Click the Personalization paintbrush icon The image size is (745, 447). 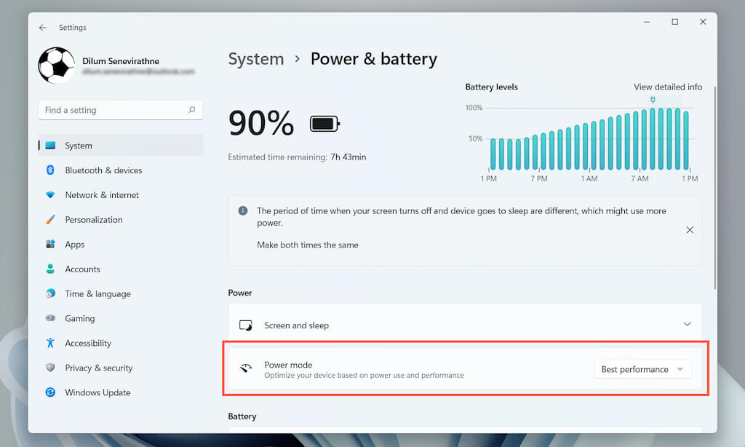click(x=51, y=220)
